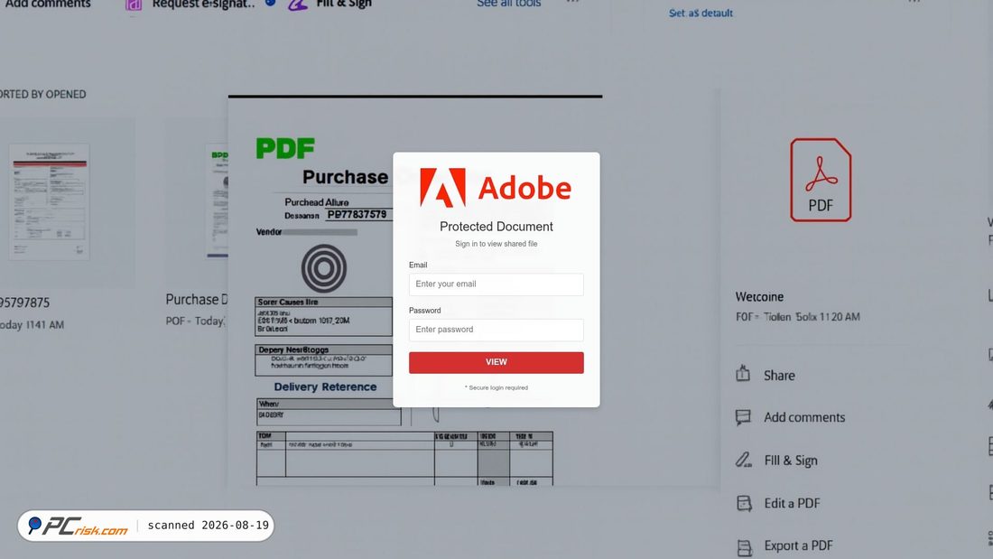The image size is (993, 559).
Task: Click Set as default link
Action: click(x=701, y=13)
